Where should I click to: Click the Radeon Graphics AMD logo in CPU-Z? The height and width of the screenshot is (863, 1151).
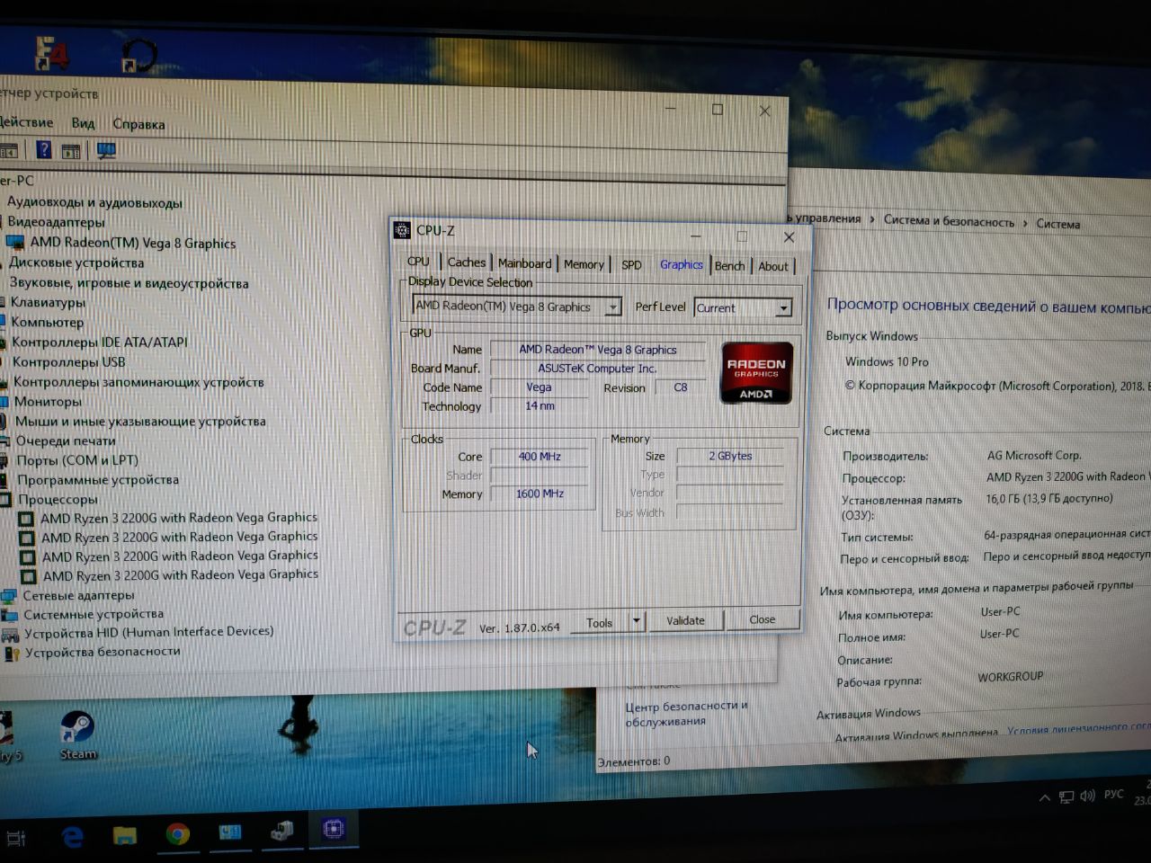pos(757,372)
